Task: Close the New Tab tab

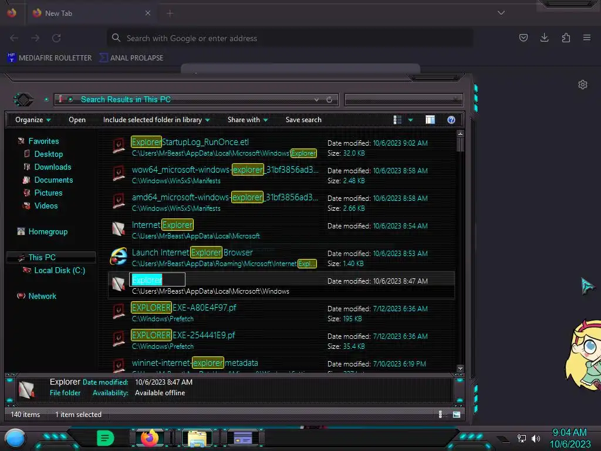Action: (148, 13)
